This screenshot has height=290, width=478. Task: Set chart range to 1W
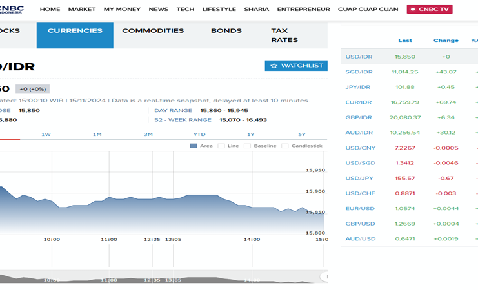[x=46, y=134]
